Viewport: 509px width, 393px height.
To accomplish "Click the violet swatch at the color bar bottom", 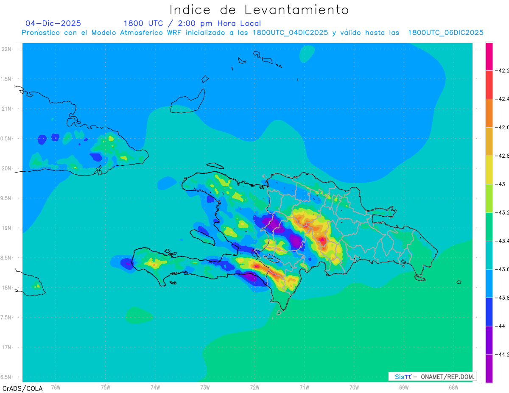I will 489,368.
